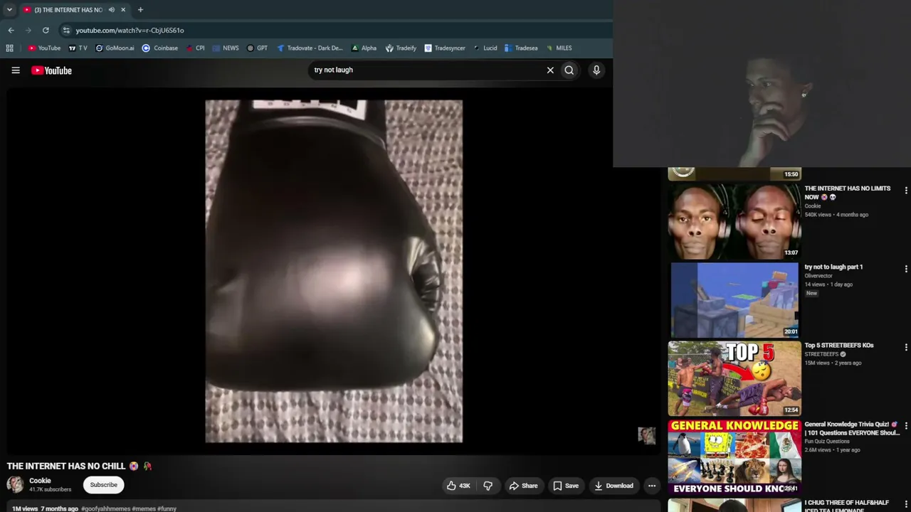Dislike this video
This screenshot has width=911, height=512.
point(488,486)
